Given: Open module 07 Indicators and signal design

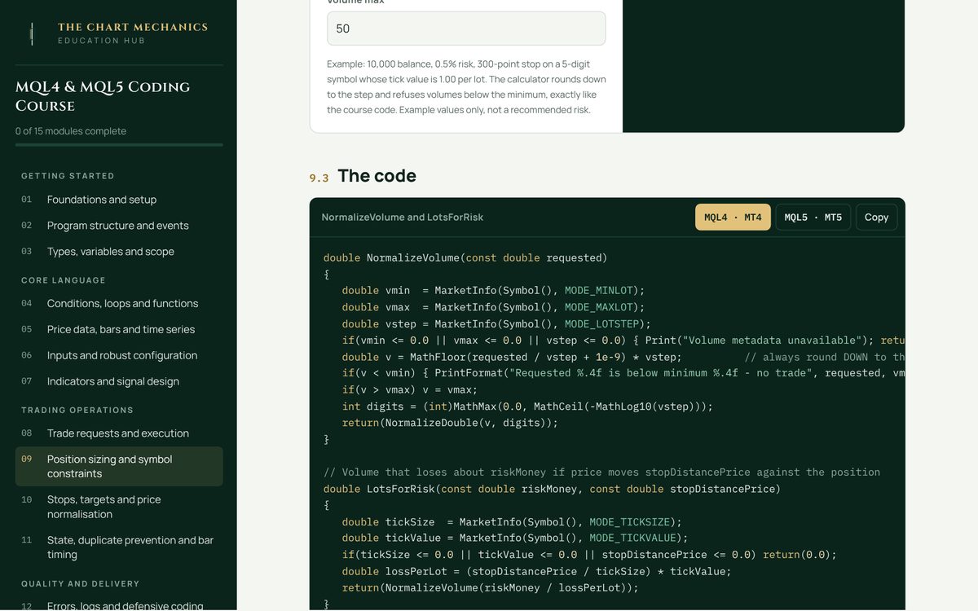Looking at the screenshot, I should (119, 381).
